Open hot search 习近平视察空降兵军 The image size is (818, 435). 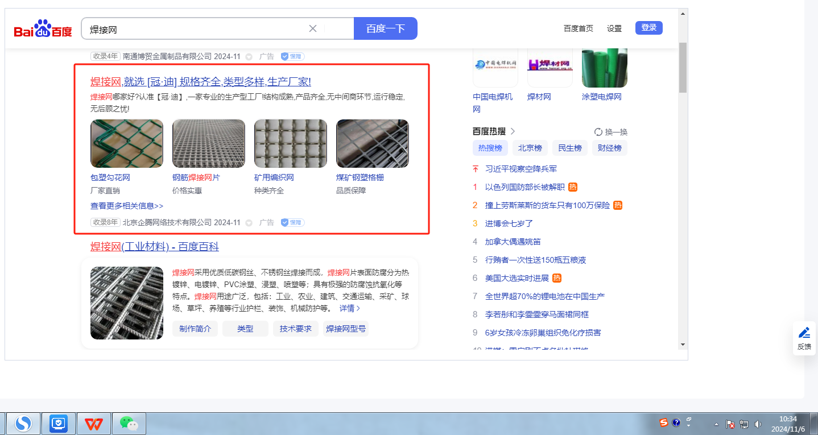[x=521, y=169]
